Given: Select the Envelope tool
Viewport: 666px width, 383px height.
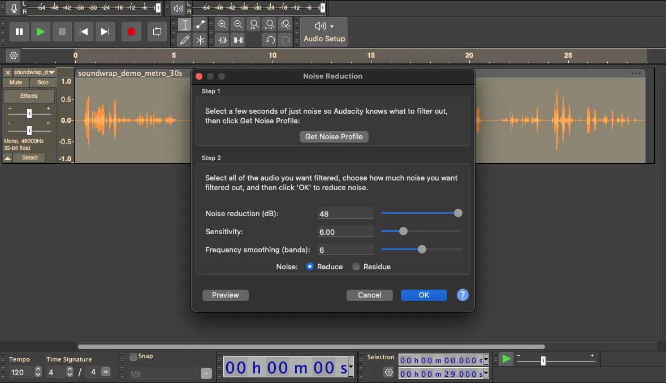Looking at the screenshot, I should click(200, 25).
